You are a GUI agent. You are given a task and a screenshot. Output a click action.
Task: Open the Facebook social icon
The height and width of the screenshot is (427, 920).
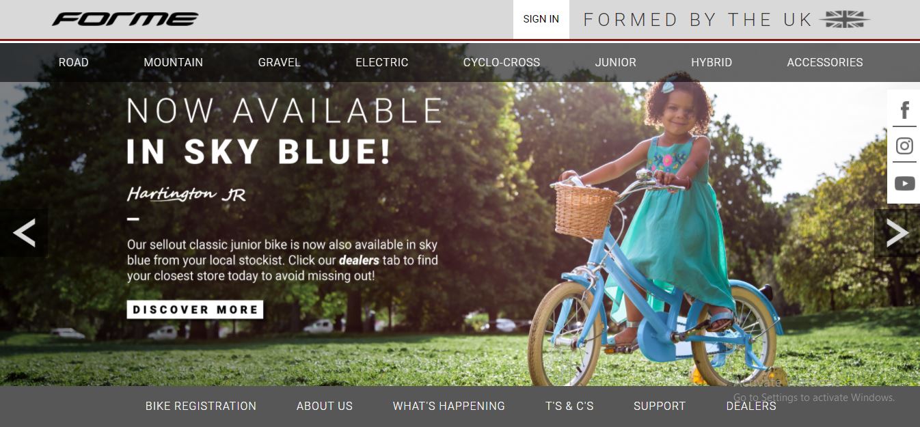pos(904,109)
